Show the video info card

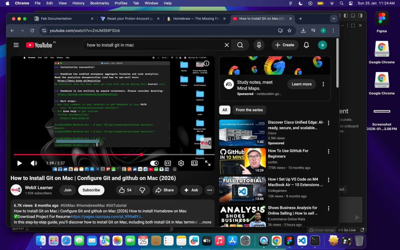tap(206, 63)
